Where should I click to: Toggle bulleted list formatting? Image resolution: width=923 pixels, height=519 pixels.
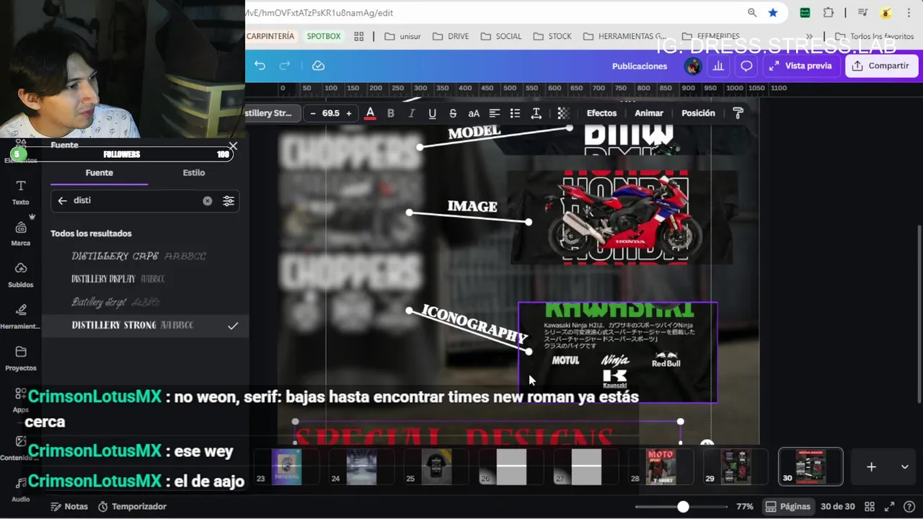pyautogui.click(x=515, y=113)
